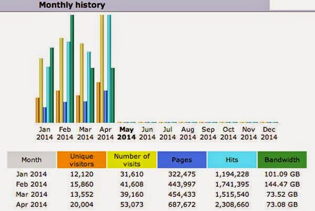Select the Number of visits column header
315x211 pixels.
coord(132,160)
